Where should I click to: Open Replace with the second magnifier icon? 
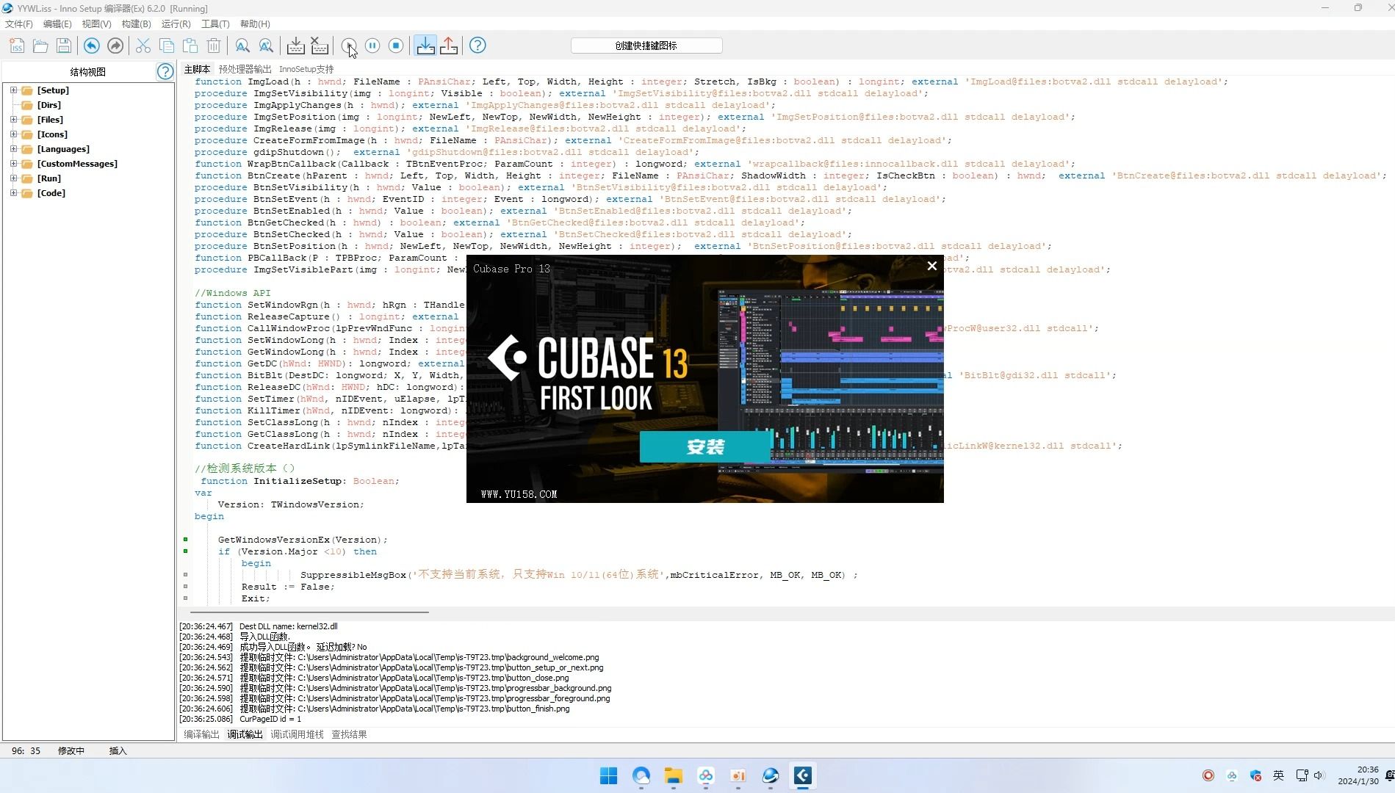(x=266, y=46)
